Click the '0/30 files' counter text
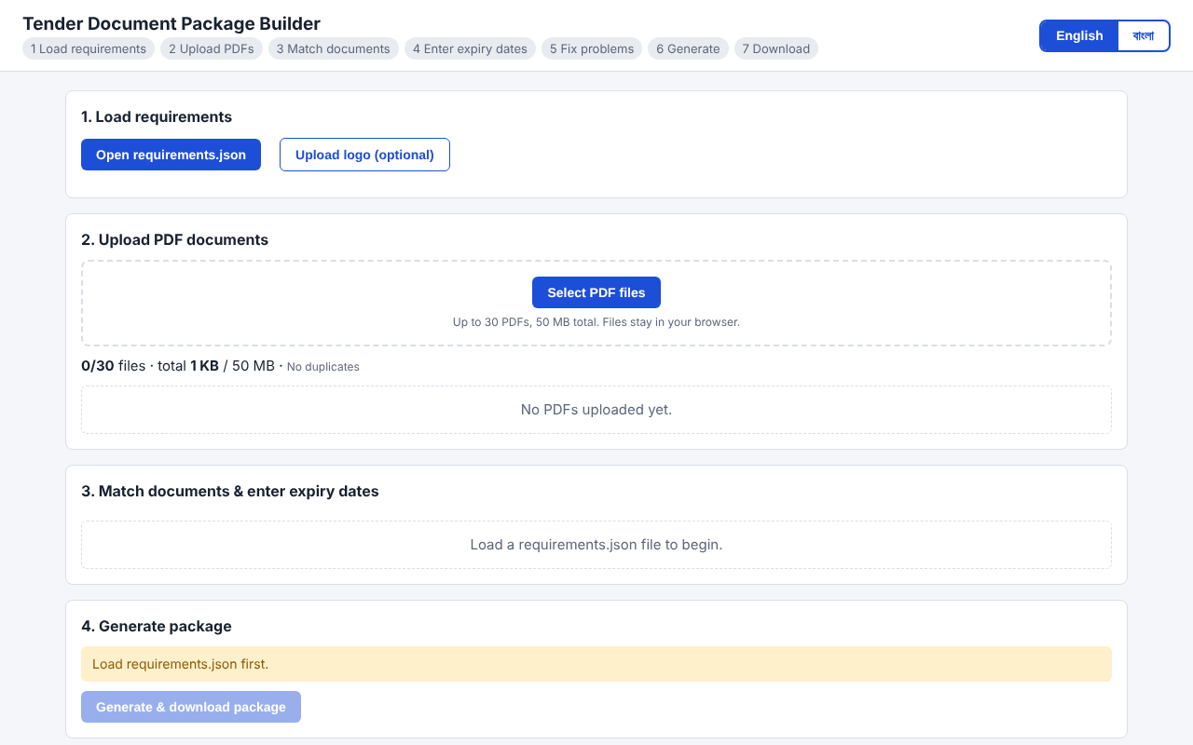Screen dimensions: 1193x745 (x=114, y=366)
